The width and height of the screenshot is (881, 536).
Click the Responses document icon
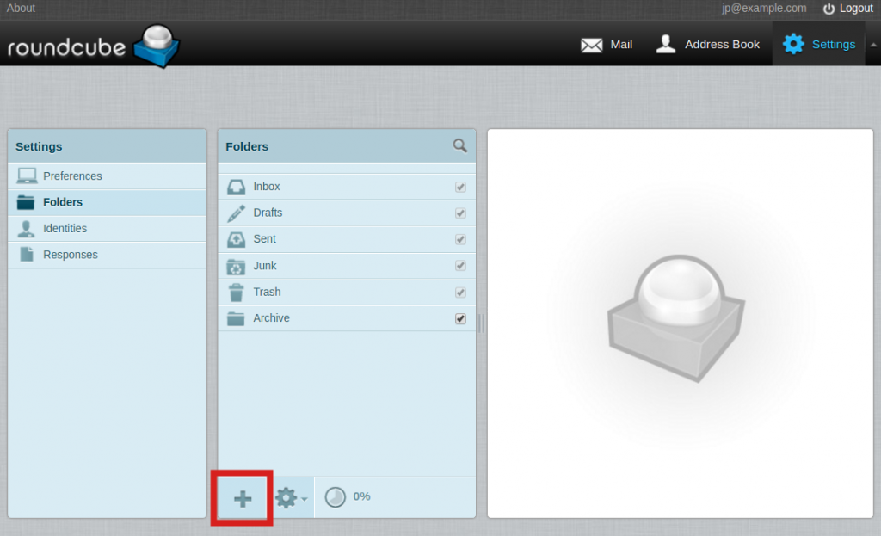pyautogui.click(x=27, y=254)
